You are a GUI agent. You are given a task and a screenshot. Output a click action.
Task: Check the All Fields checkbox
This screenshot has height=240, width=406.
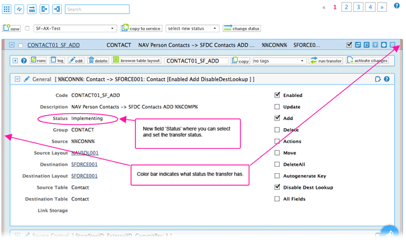pyautogui.click(x=277, y=199)
